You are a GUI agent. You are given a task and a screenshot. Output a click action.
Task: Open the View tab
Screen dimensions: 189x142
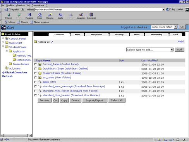coord(77,35)
